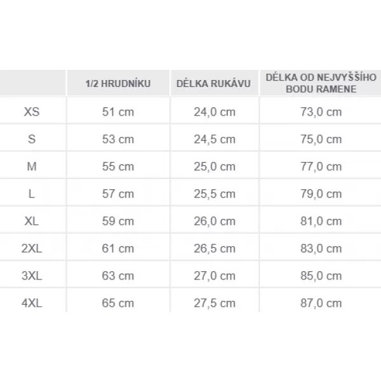Select the 55 cm chest value
This screenshot has width=381, height=381.
[x=118, y=166]
